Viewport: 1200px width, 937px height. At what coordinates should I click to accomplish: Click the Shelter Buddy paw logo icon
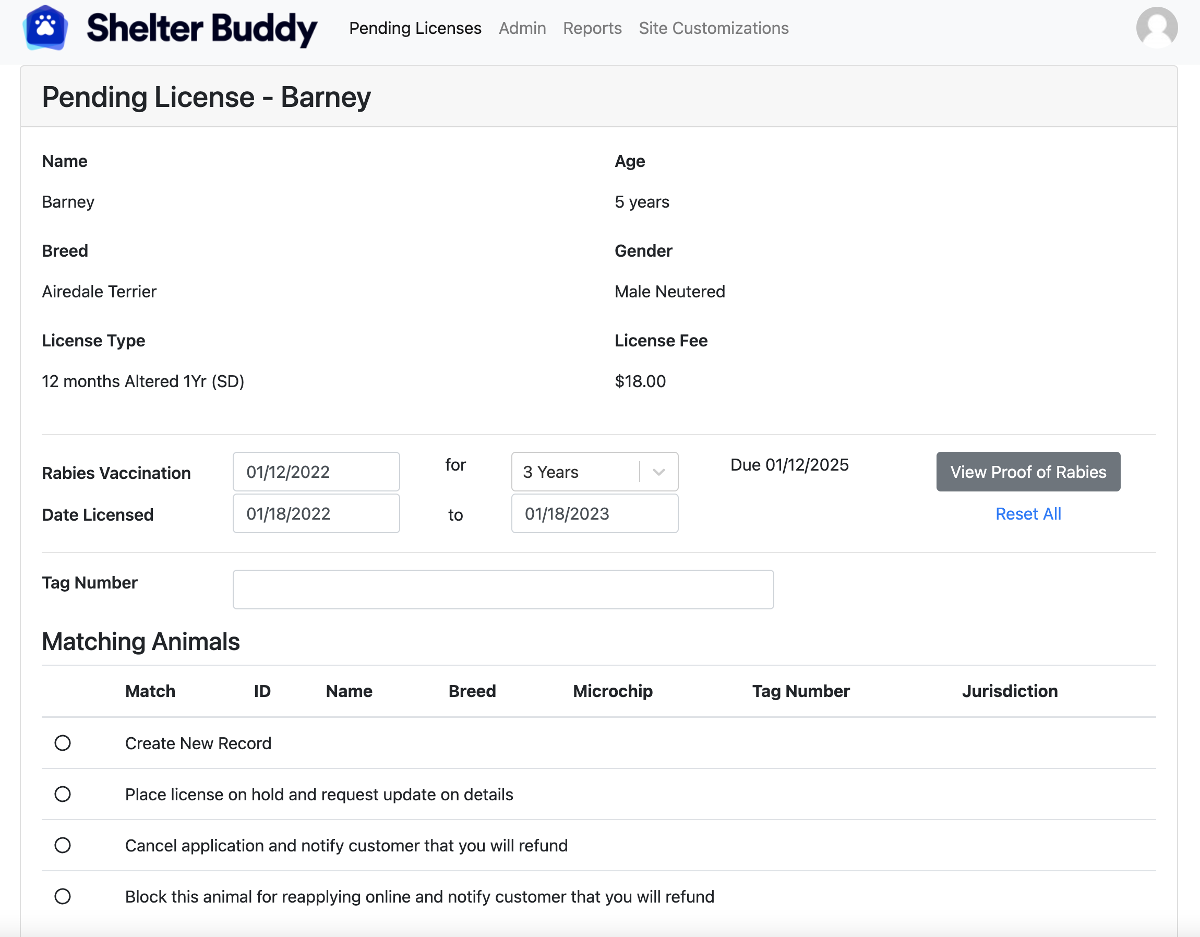(45, 28)
